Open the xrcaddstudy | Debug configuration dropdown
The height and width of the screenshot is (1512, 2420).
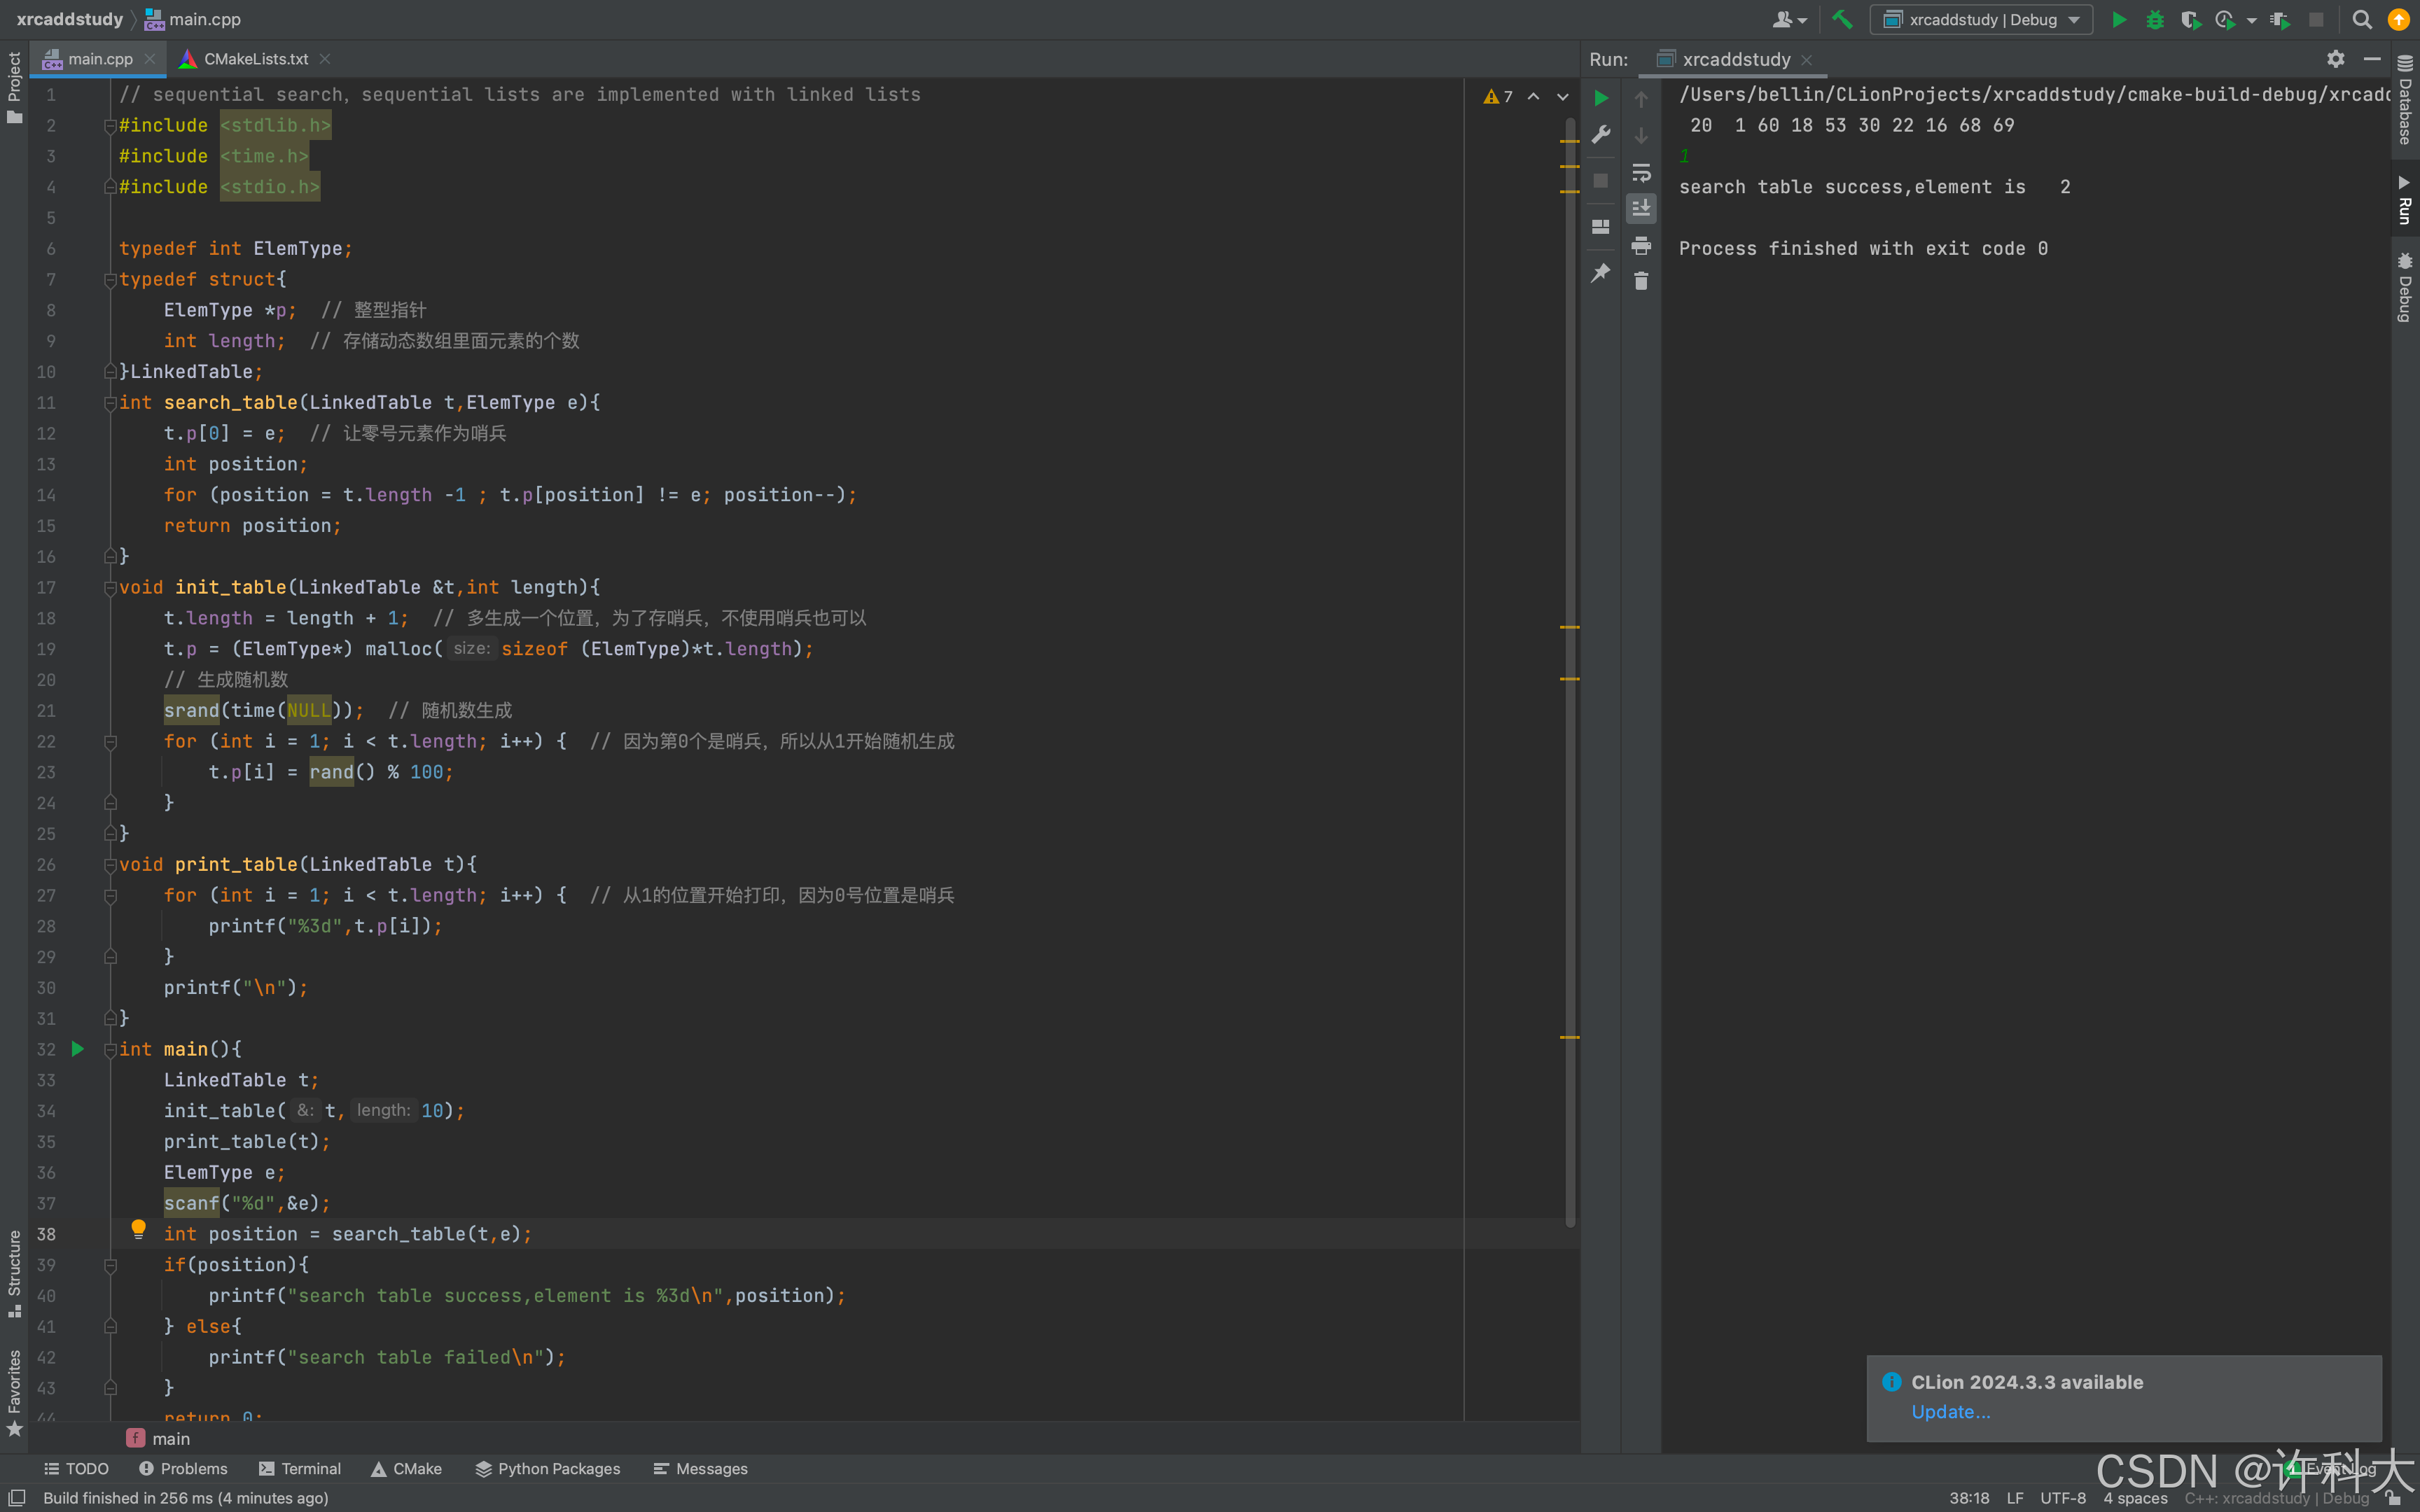[1982, 19]
